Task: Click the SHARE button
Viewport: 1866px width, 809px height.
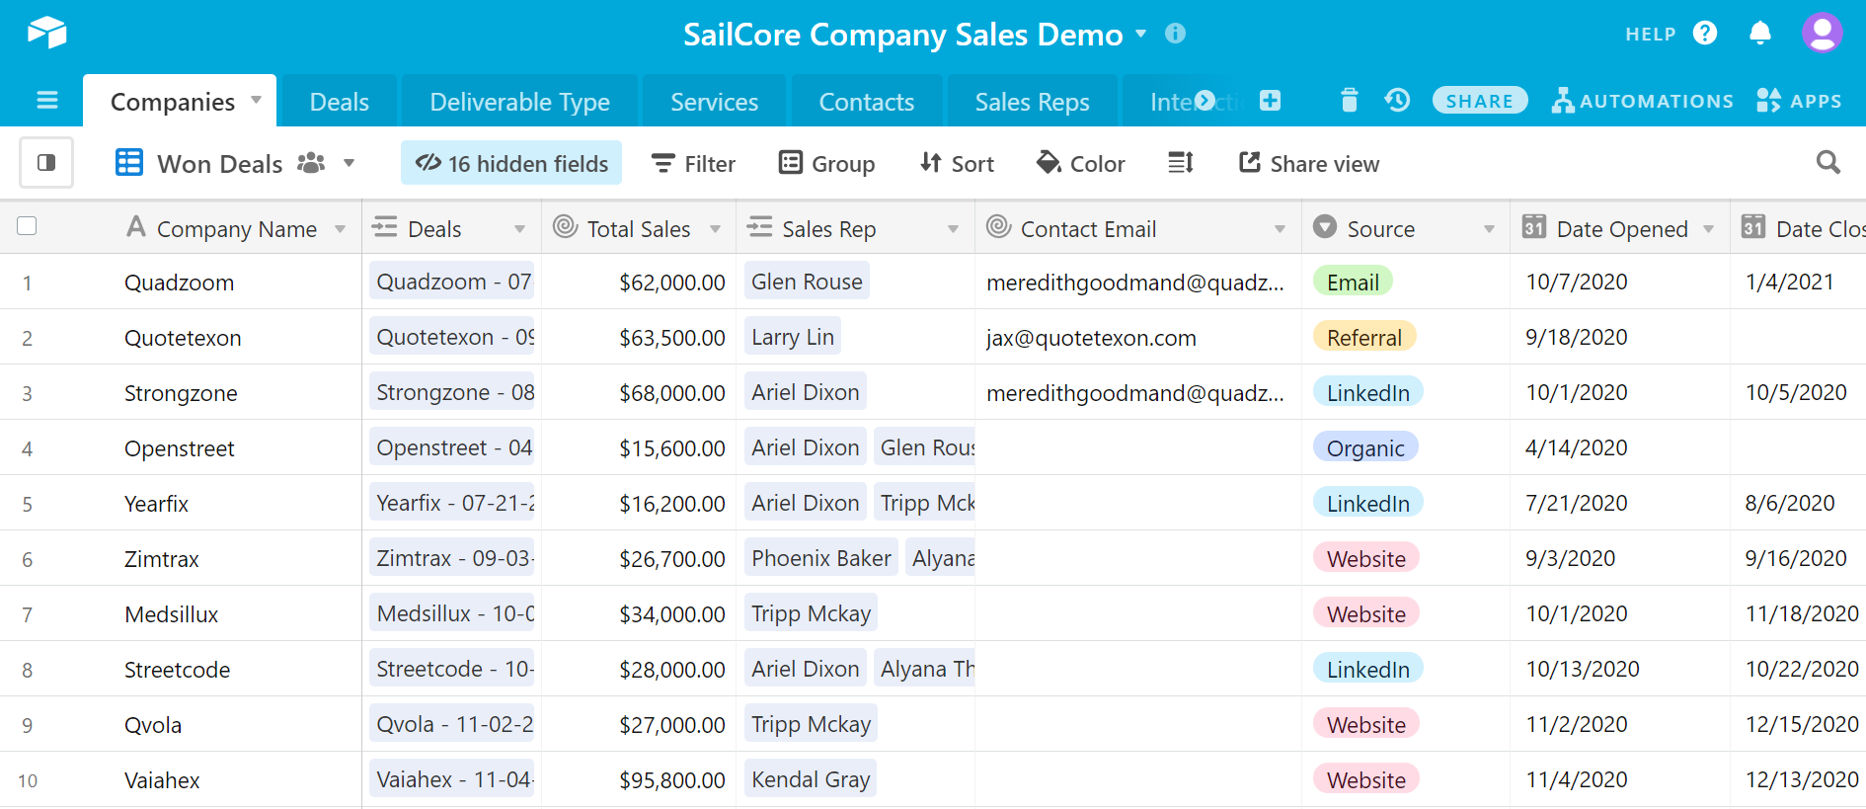Action: [1479, 101]
